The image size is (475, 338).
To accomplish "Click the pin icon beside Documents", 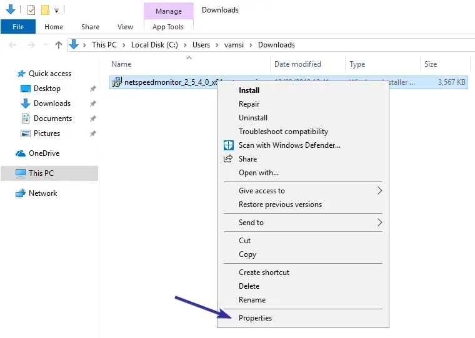I will click(92, 119).
